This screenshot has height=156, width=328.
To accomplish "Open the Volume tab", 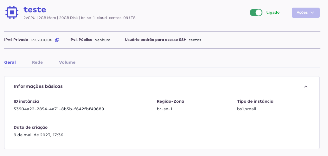I will 67,62.
